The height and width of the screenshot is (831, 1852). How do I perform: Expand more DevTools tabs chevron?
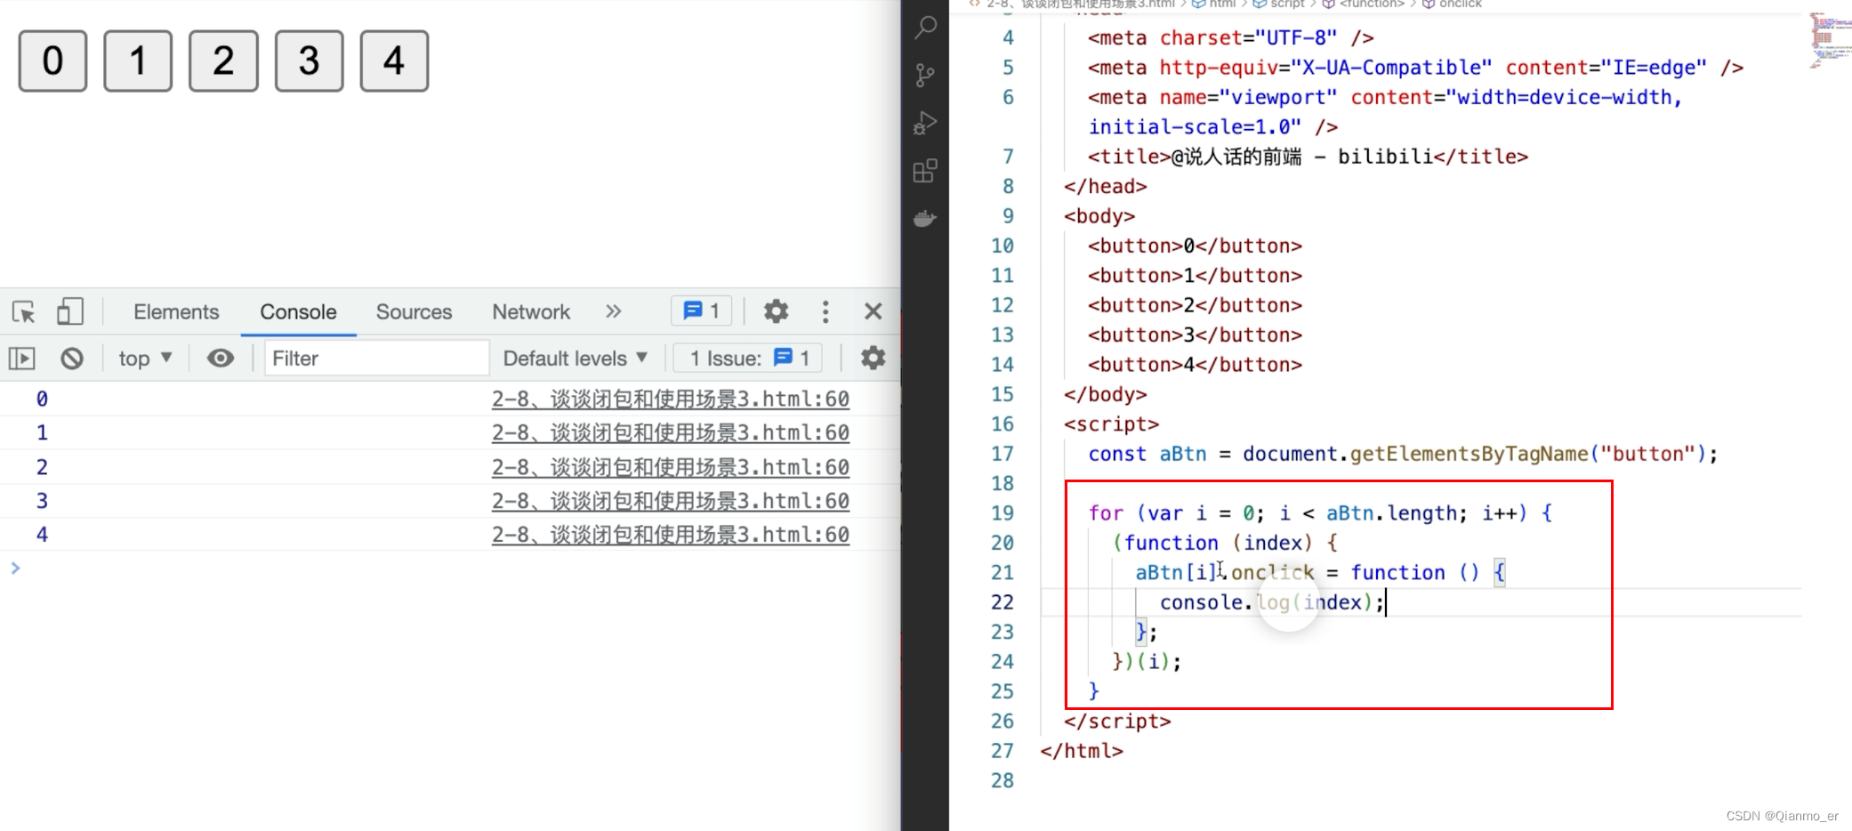[613, 311]
